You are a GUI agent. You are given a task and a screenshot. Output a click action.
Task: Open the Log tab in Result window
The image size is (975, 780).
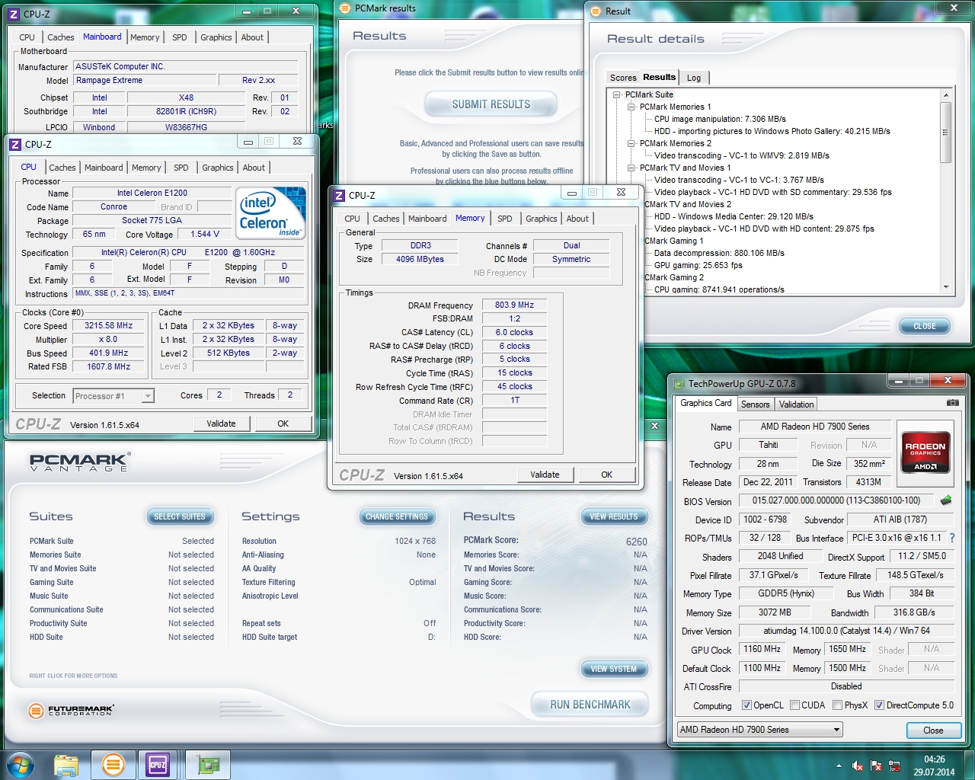[694, 78]
